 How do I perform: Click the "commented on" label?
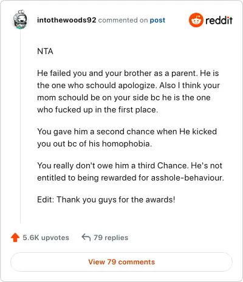[123, 20]
